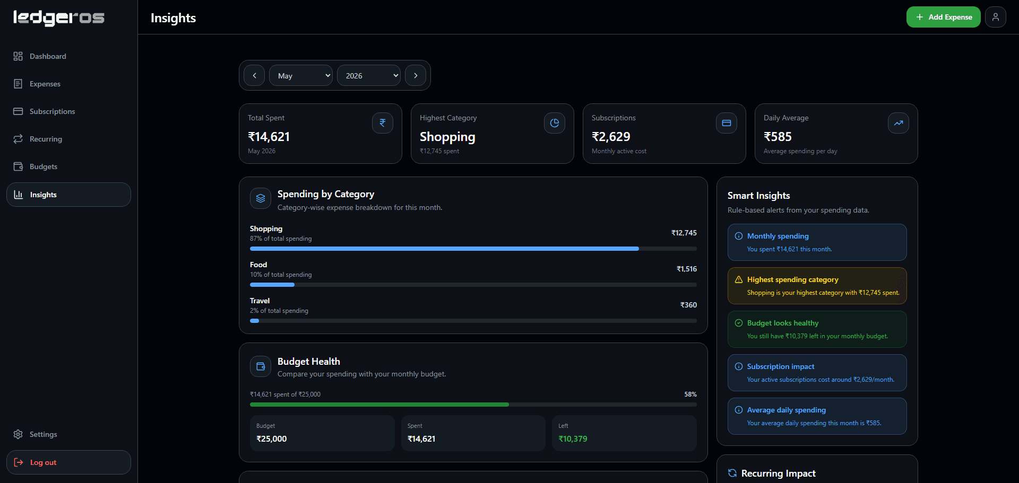
Task: Click the pie chart icon in Highest Category card
Action: pos(555,123)
